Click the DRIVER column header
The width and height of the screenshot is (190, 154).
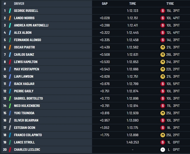point(19,4)
